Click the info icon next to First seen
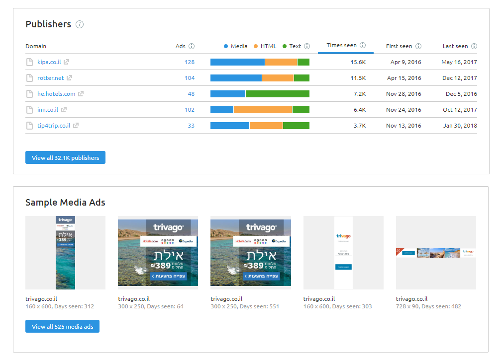501x357 pixels. pos(418,46)
